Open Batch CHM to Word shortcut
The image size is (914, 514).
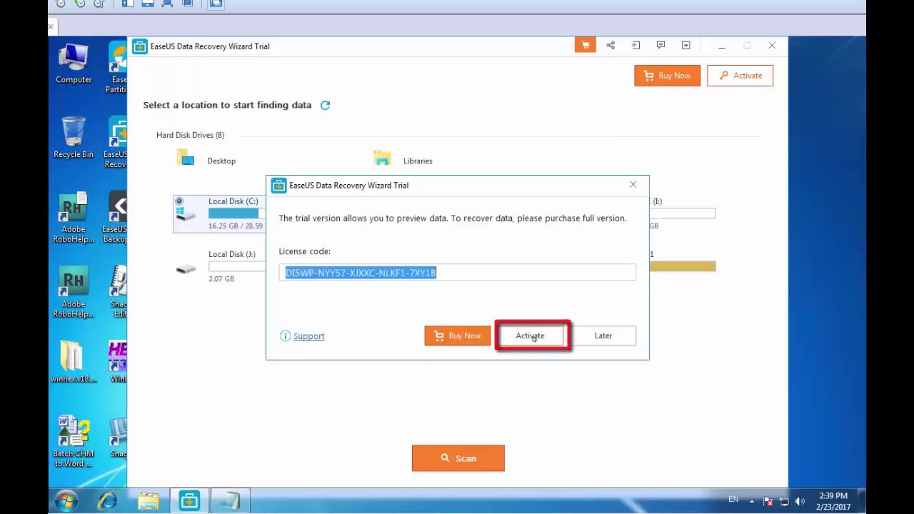pyautogui.click(x=74, y=441)
